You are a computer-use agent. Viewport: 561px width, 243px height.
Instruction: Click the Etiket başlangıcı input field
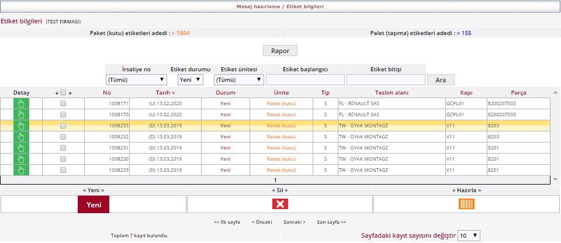coord(304,79)
